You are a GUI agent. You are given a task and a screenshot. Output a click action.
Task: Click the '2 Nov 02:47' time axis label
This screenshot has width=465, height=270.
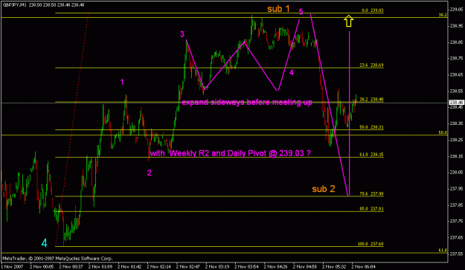click(x=188, y=266)
